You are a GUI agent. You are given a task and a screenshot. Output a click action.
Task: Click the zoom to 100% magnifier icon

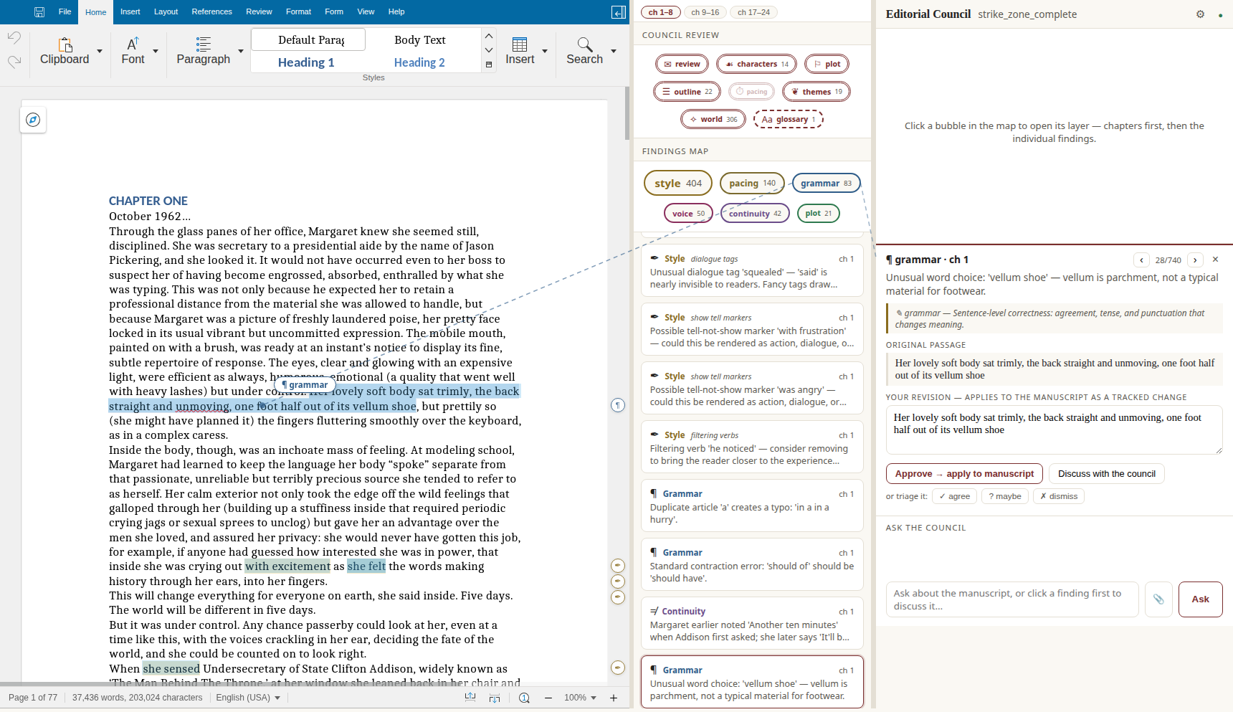(524, 698)
